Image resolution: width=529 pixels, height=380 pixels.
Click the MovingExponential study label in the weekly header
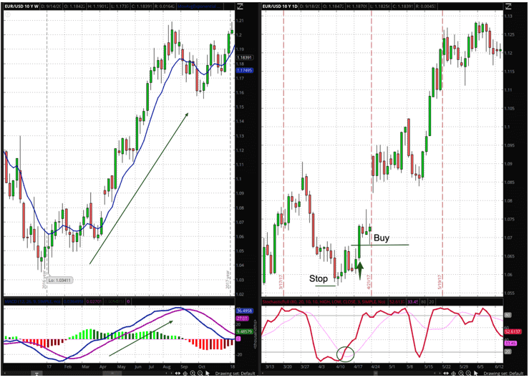pos(200,6)
